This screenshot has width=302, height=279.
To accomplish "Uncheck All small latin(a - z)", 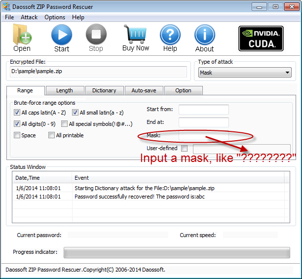I will tap(75, 112).
